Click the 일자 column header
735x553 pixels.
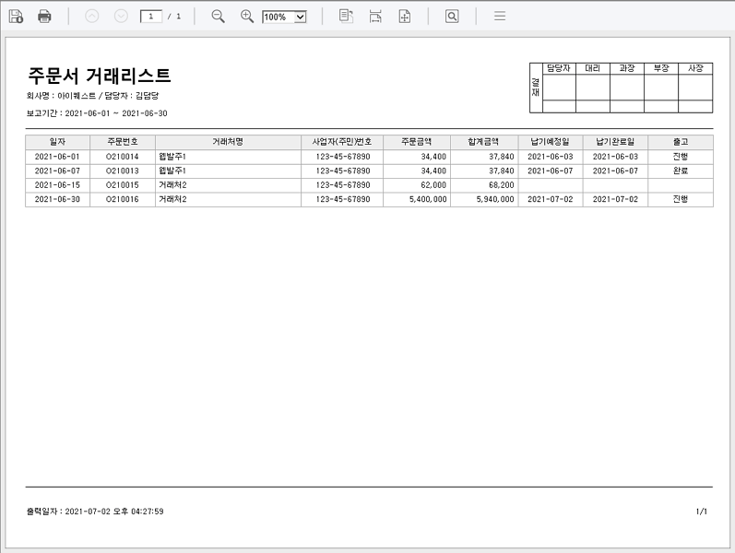57,142
